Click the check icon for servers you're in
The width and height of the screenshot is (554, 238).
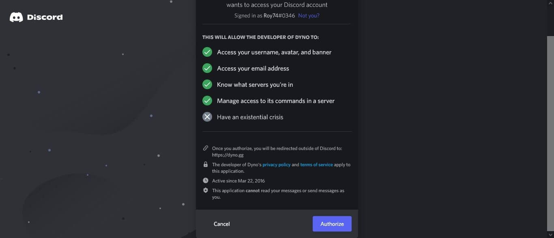tap(207, 84)
